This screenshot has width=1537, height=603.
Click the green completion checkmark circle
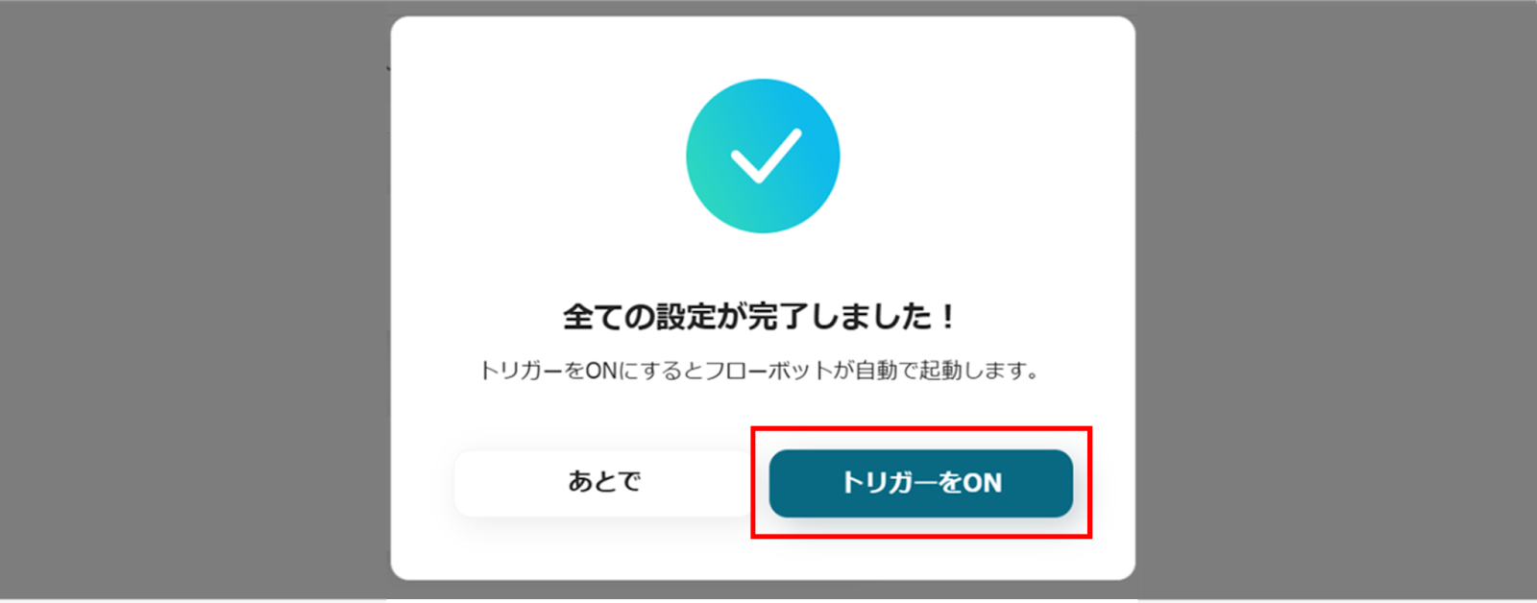coord(763,156)
